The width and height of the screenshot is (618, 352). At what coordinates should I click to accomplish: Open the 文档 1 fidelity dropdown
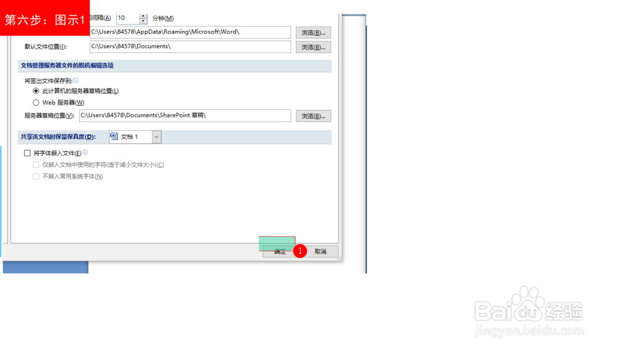click(x=156, y=137)
